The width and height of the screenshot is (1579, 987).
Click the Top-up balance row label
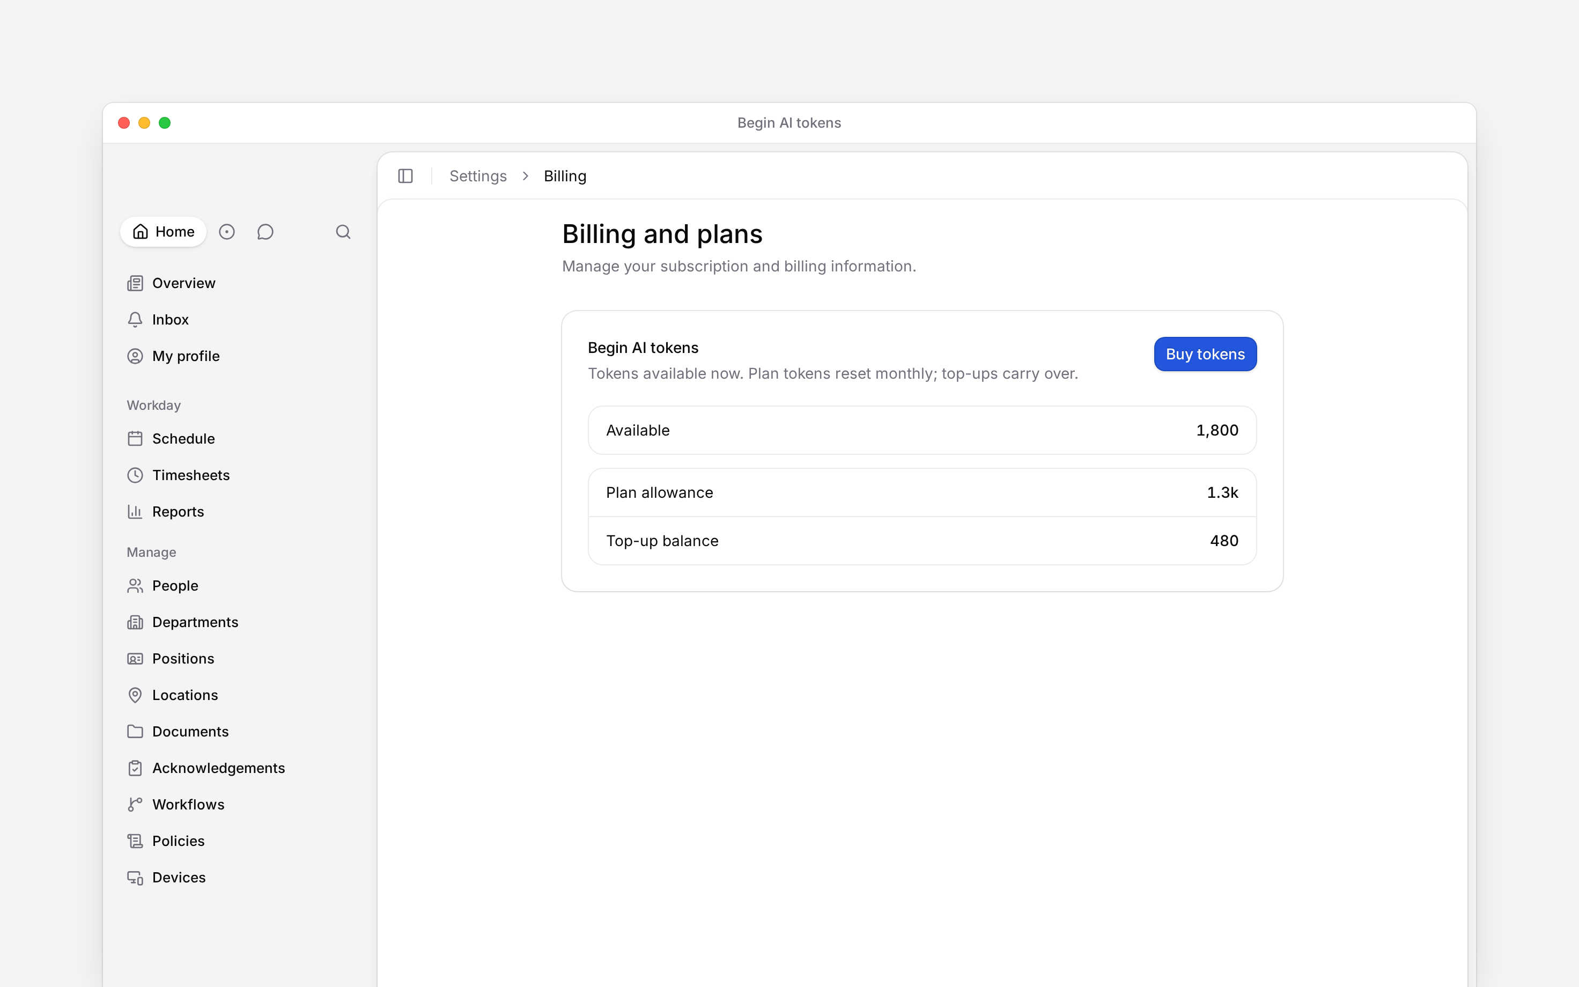point(662,541)
